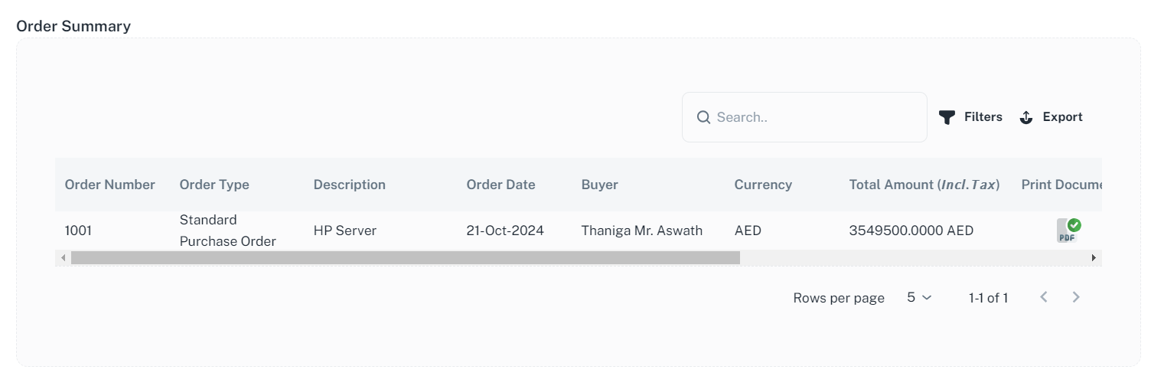Click the horizontal scrollbar thumb
The width and height of the screenshot is (1151, 386).
406,258
